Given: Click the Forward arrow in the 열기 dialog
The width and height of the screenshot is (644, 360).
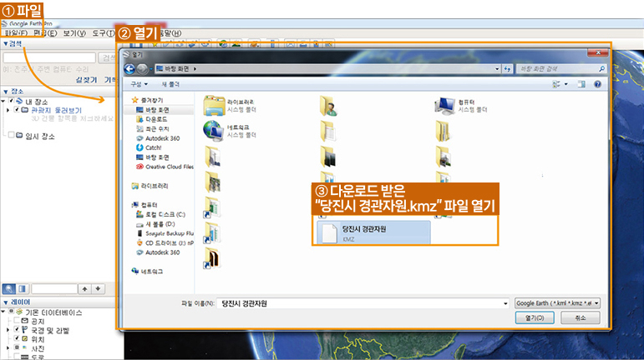Looking at the screenshot, I should click(x=142, y=69).
